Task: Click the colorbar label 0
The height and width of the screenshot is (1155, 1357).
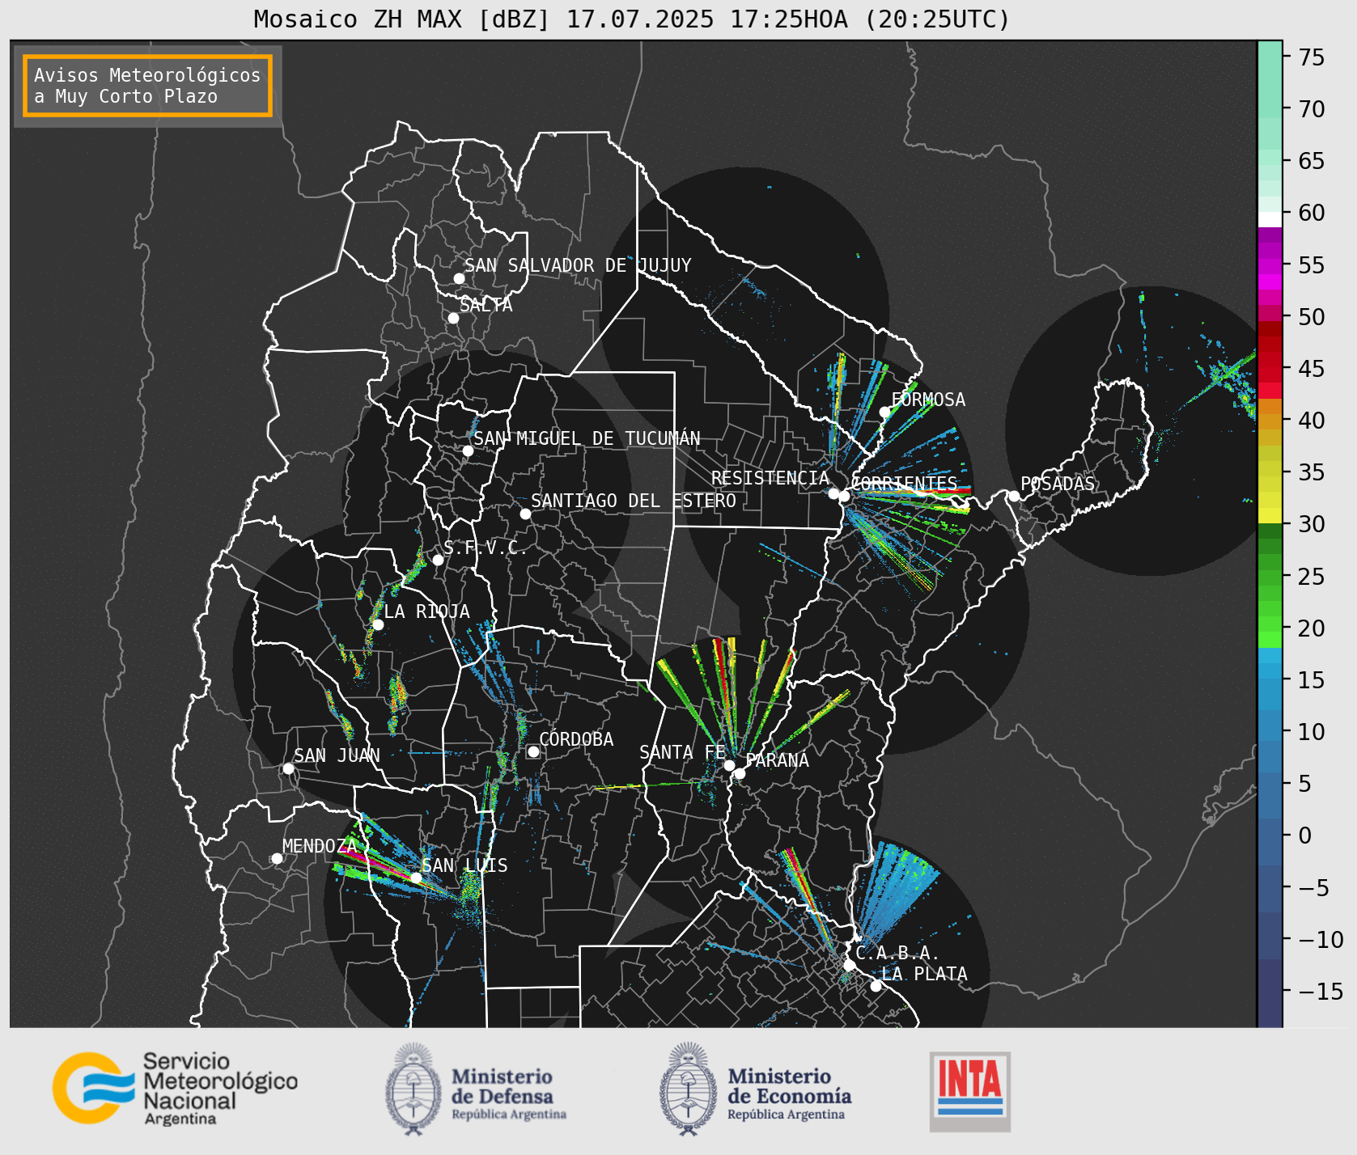Action: [1305, 836]
